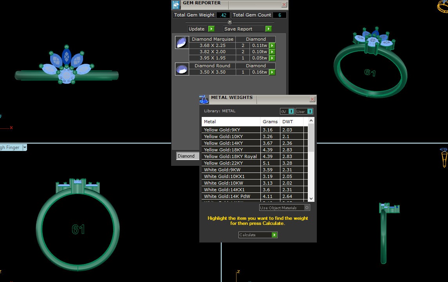
Task: Select the Diamond tab in Gem Reporter
Action: coord(186,156)
